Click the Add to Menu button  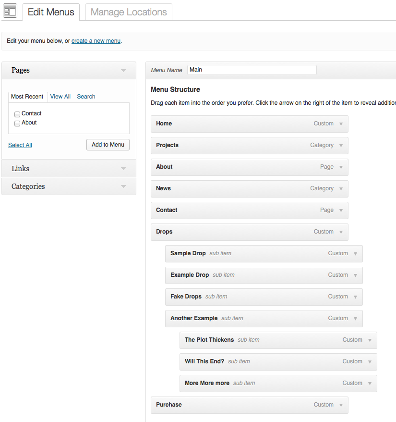(x=108, y=145)
